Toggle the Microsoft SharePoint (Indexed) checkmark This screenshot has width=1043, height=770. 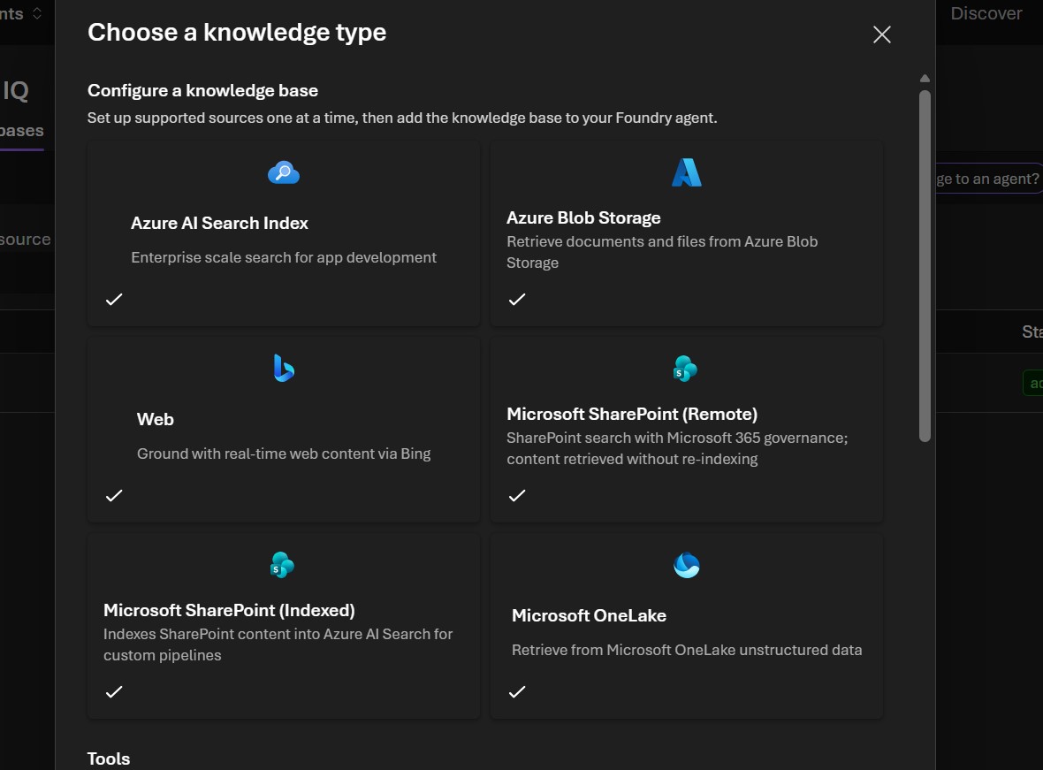(114, 691)
